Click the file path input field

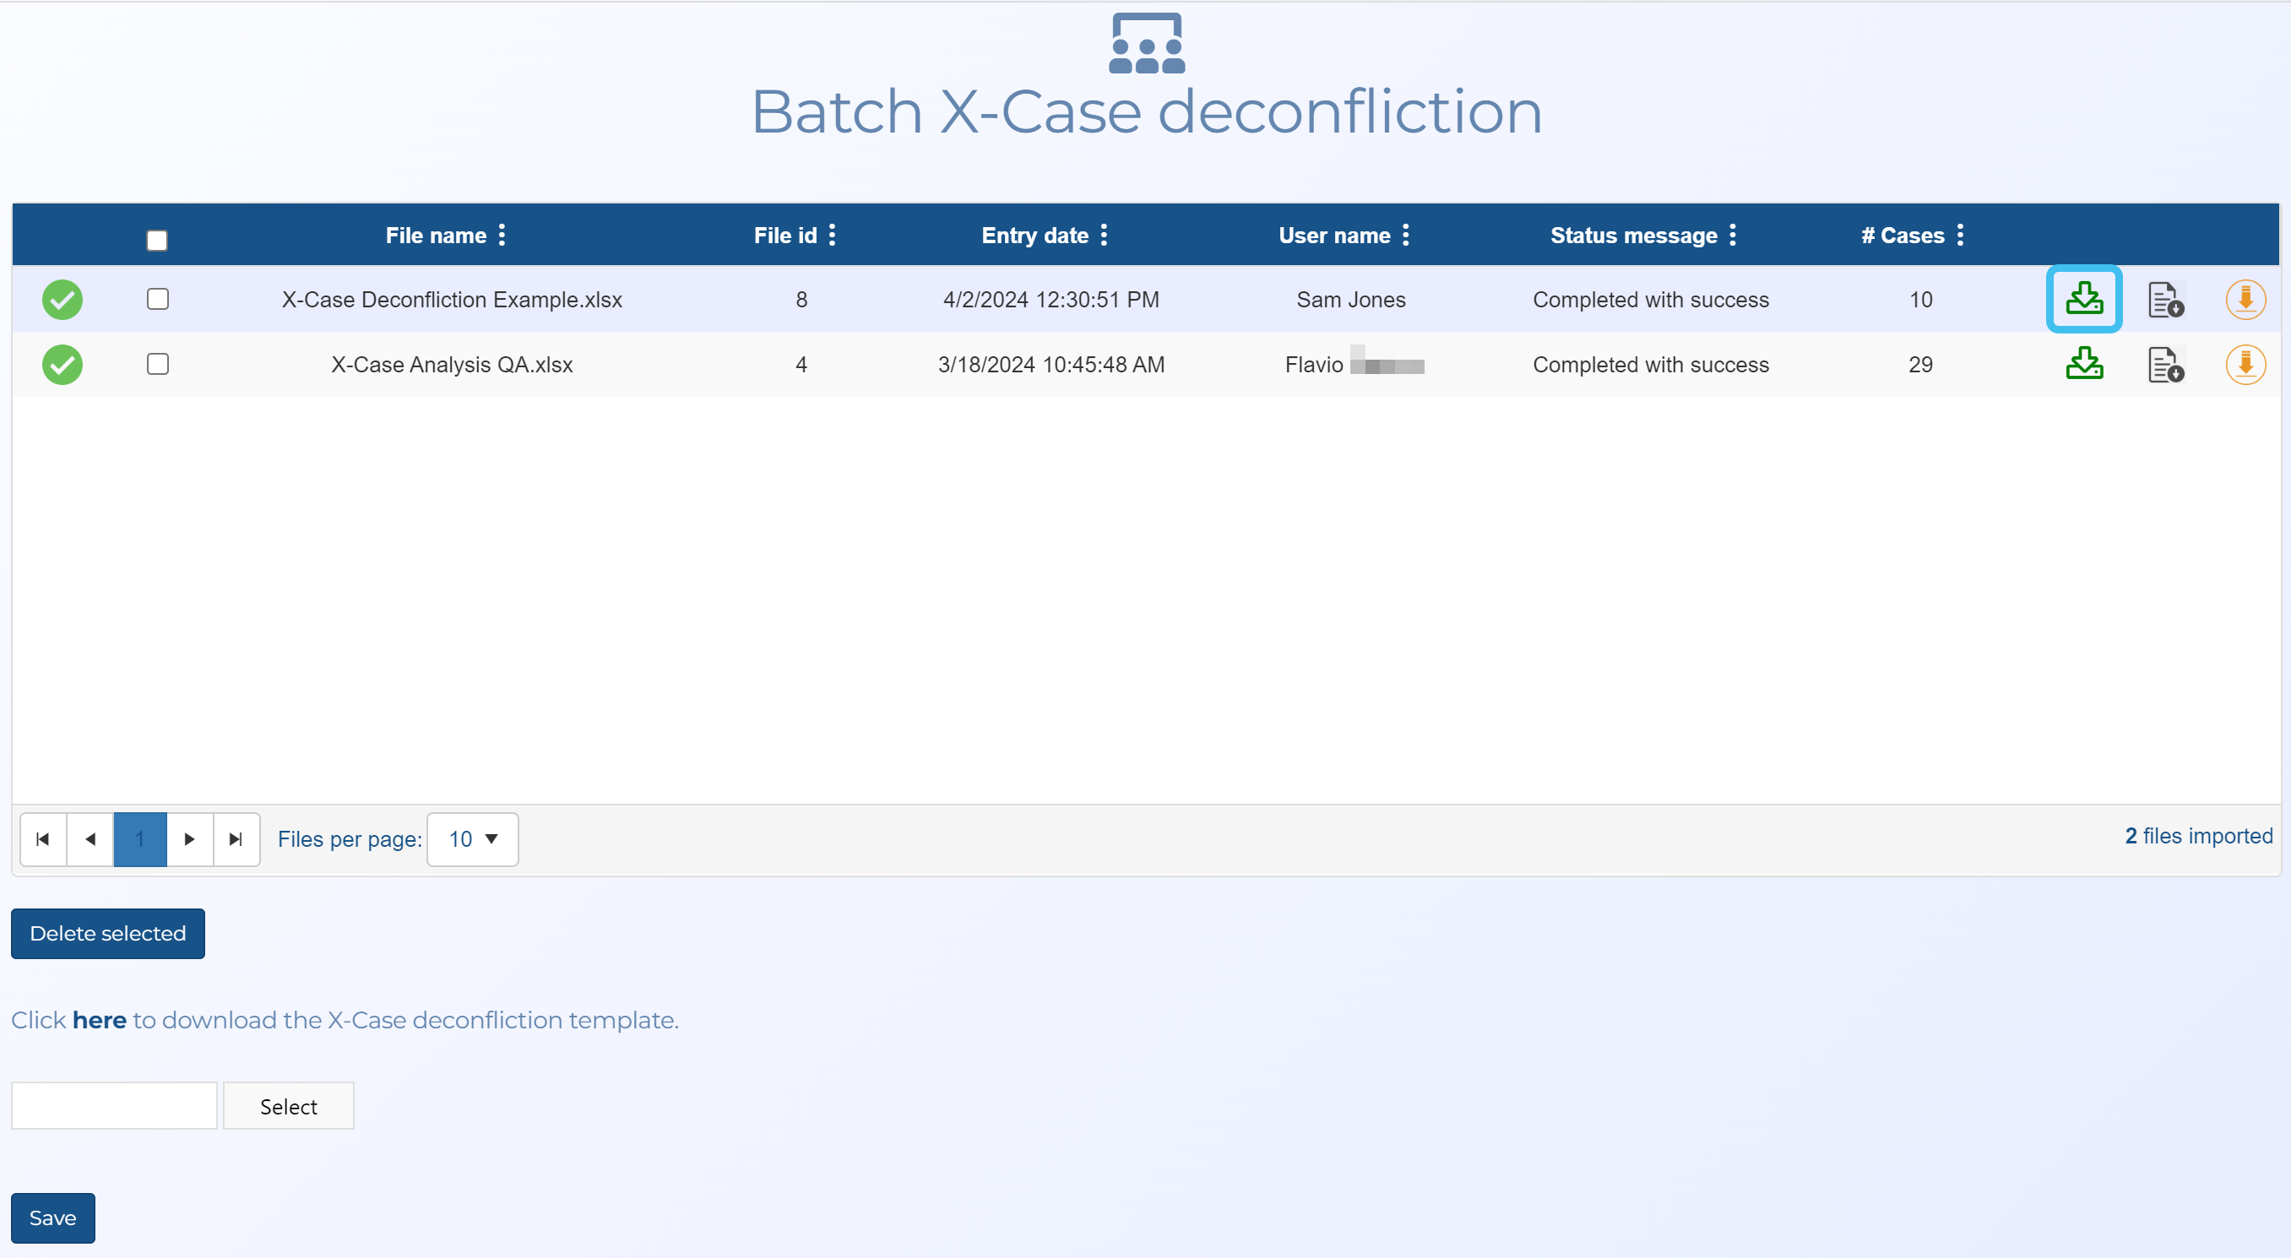tap(114, 1106)
